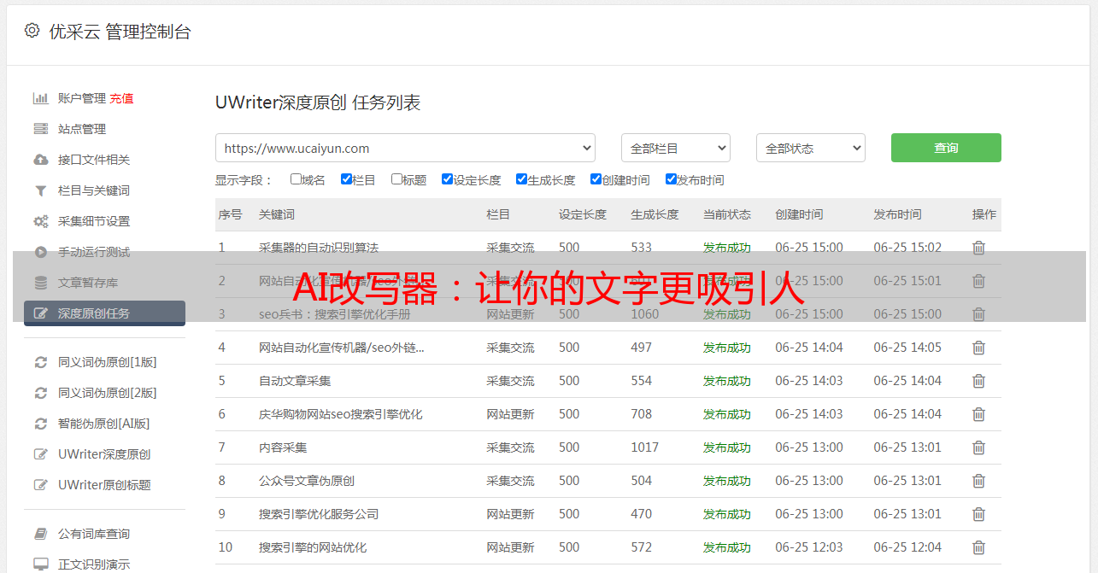Image resolution: width=1098 pixels, height=573 pixels.
Task: Click the 站点管理 server icon
Action: [x=40, y=129]
